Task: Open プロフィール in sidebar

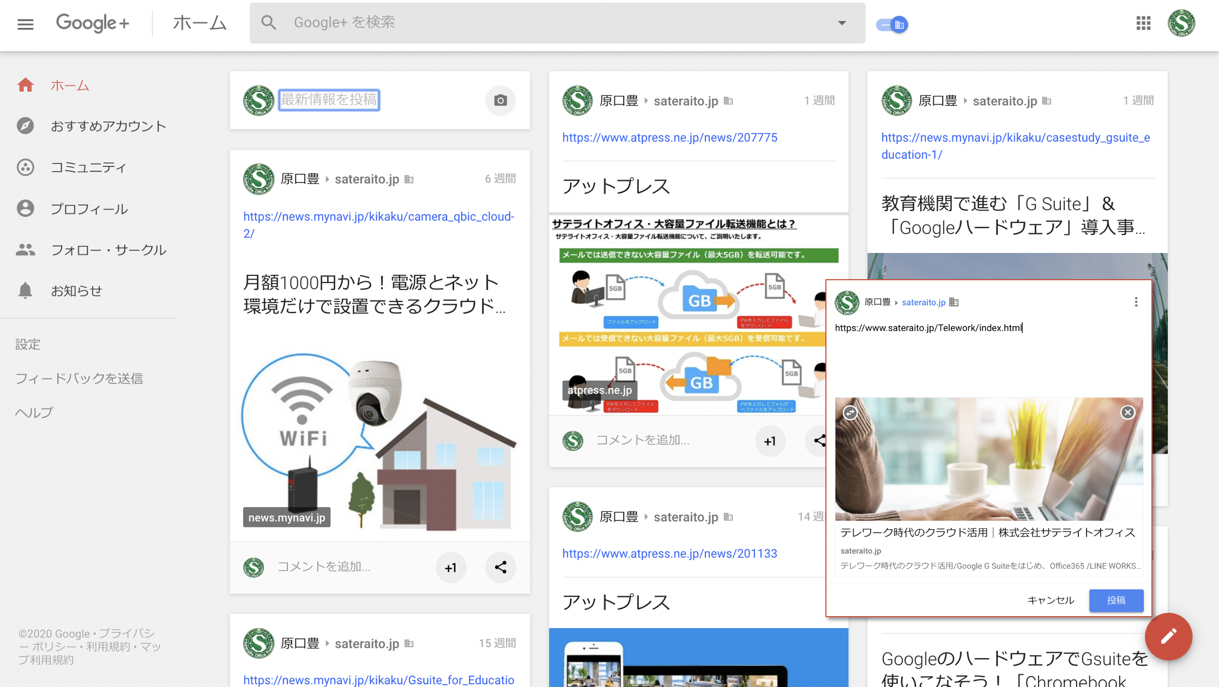Action: click(89, 209)
